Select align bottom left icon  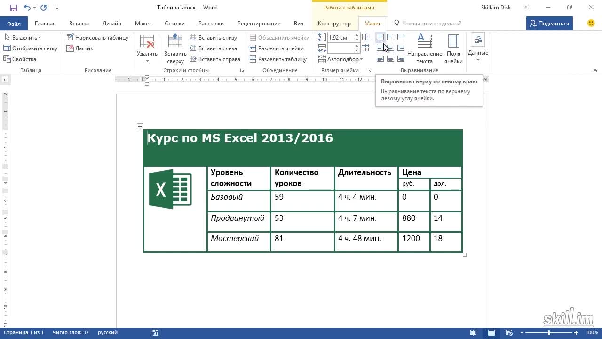tap(380, 59)
